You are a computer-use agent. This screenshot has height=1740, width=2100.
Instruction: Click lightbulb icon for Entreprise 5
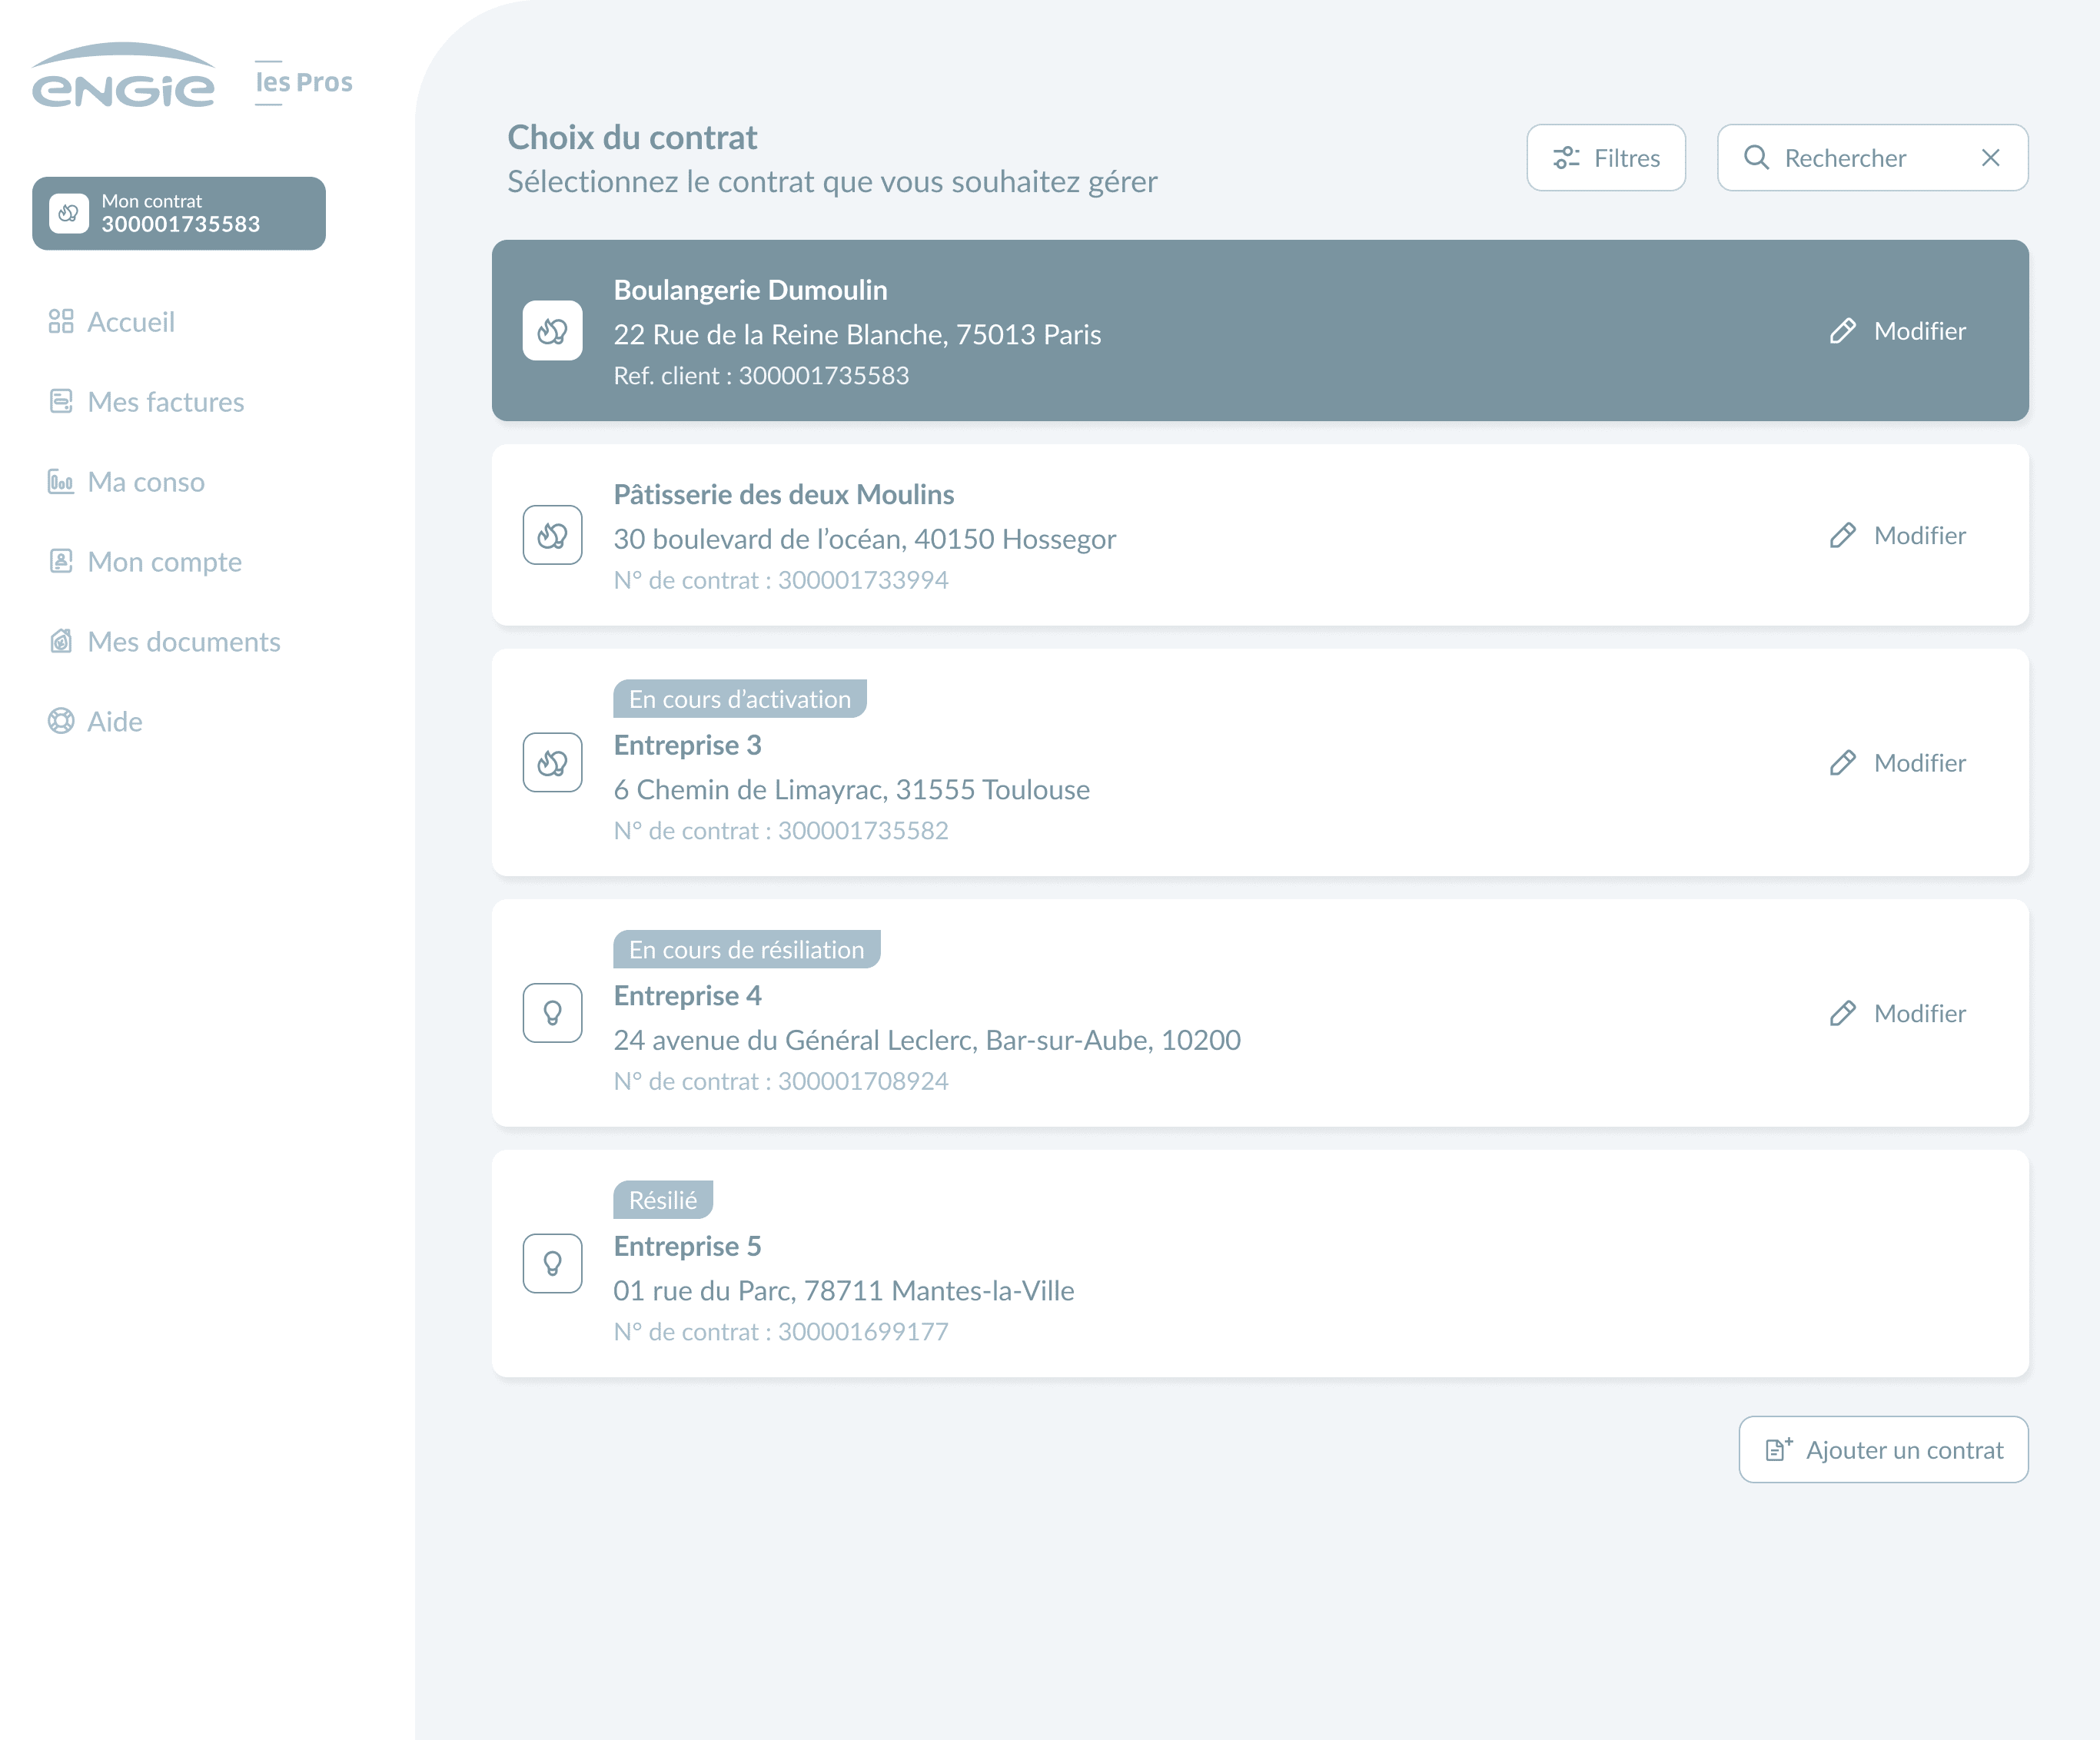[x=552, y=1263]
